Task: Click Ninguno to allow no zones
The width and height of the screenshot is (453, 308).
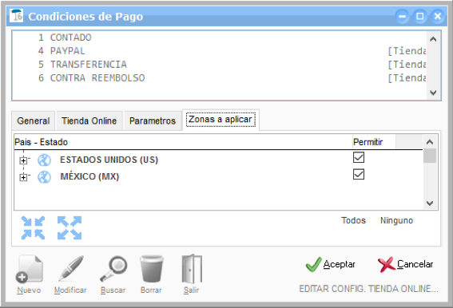Action: [396, 220]
